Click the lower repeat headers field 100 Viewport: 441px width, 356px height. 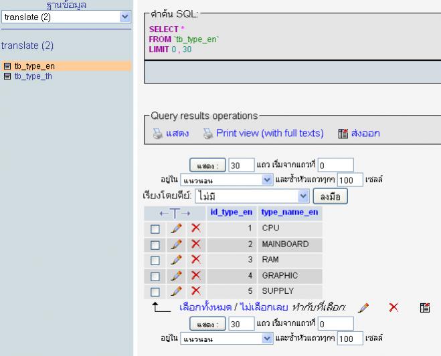350,339
